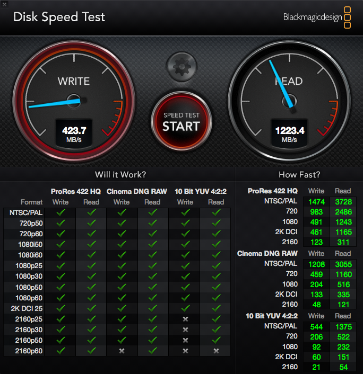Click the 1080i60 10 Bit YUV Write checkmark
The height and width of the screenshot is (374, 363).
185,255
